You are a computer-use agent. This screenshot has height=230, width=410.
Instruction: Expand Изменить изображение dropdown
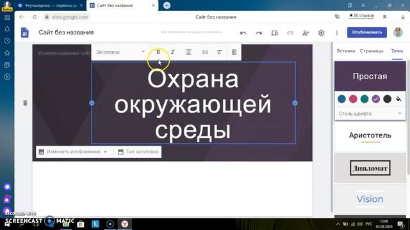[x=105, y=152]
